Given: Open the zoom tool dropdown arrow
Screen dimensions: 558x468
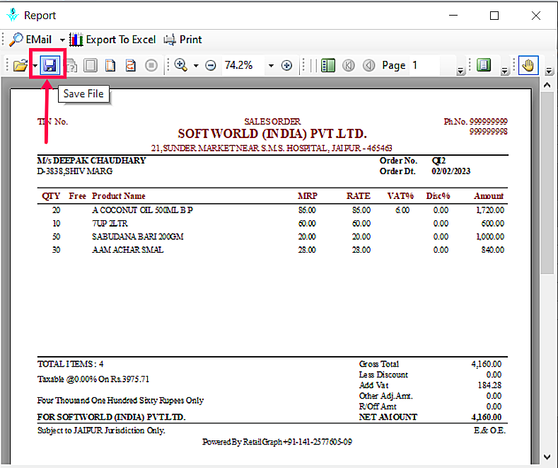Looking at the screenshot, I should [x=196, y=66].
